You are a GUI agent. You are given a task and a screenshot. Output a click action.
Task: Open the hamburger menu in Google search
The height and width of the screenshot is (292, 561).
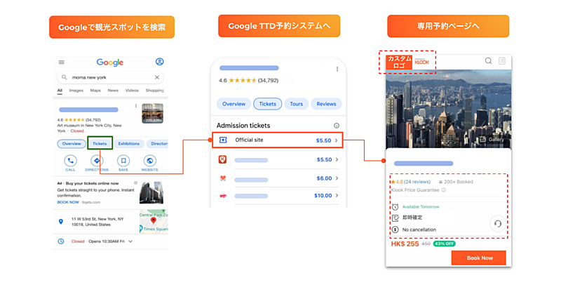(x=62, y=62)
